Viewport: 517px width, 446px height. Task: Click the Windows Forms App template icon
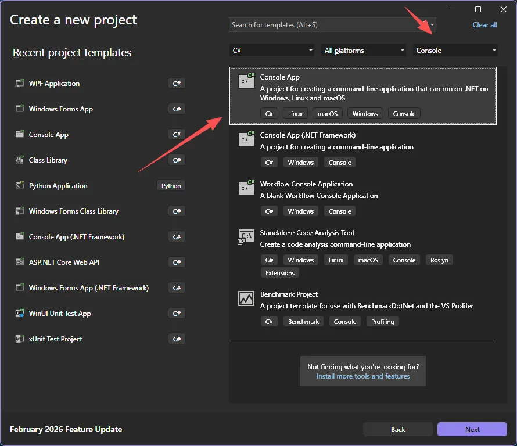(20, 109)
